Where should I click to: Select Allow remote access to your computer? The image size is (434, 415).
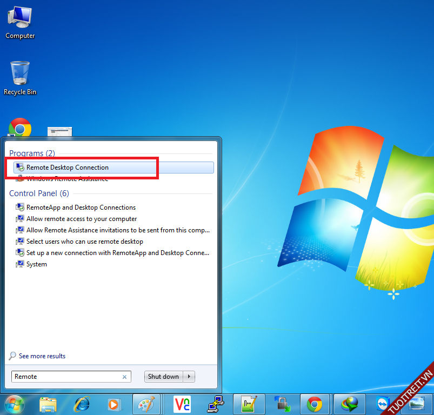pyautogui.click(x=81, y=219)
